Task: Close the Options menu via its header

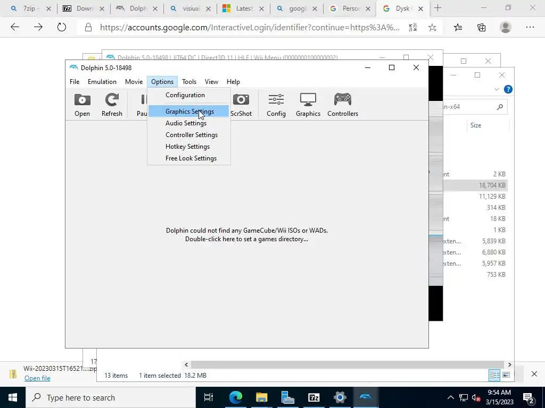Action: click(162, 81)
